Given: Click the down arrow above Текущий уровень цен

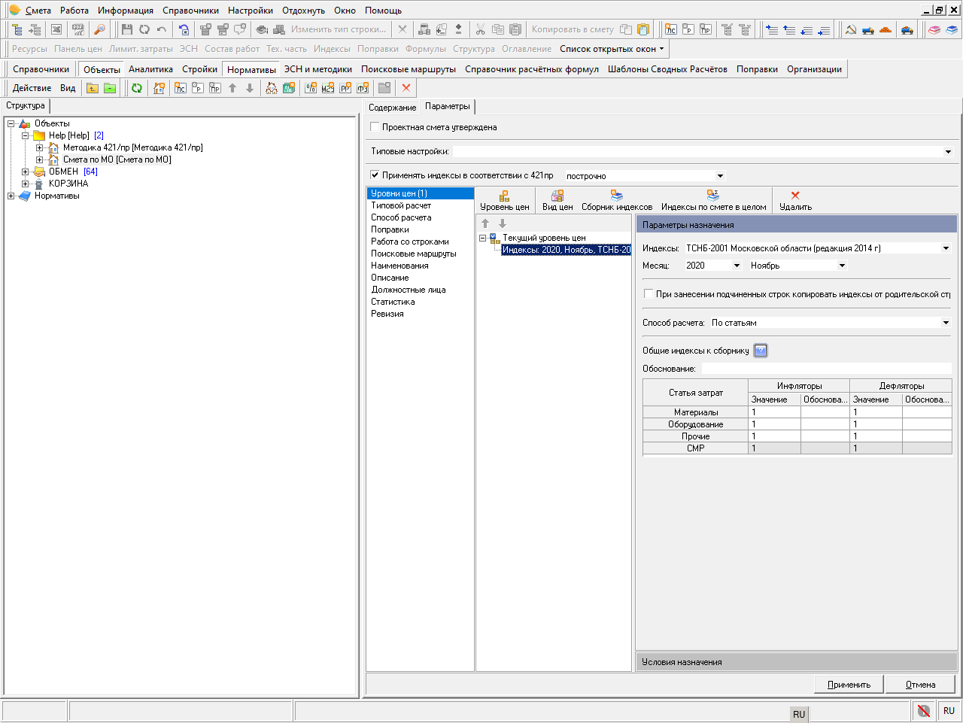Looking at the screenshot, I should pos(503,223).
